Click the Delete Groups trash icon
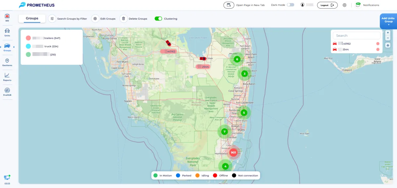Screen dimensions: 397x188 tap(123, 19)
